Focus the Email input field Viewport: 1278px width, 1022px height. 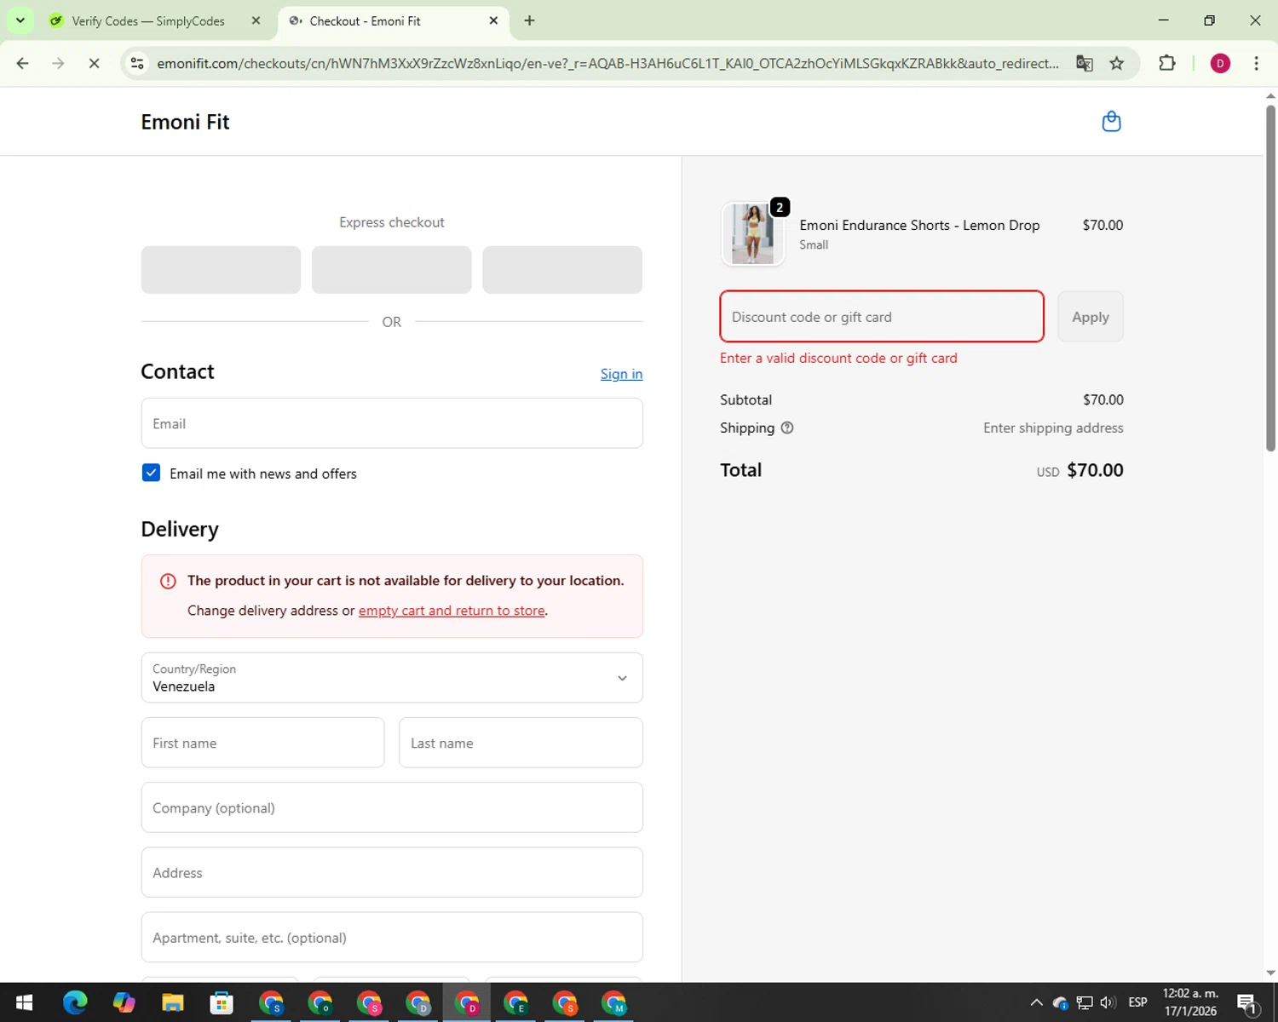click(392, 423)
